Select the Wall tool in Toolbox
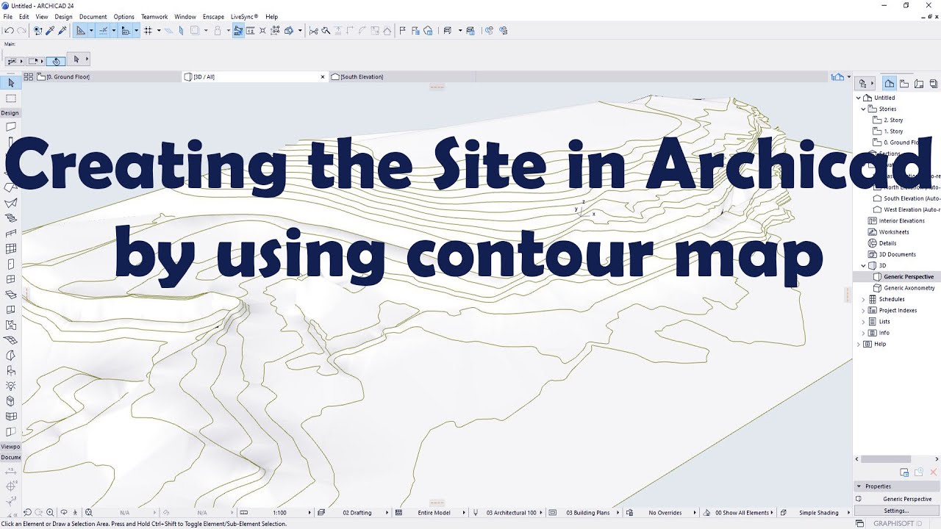 (x=10, y=126)
